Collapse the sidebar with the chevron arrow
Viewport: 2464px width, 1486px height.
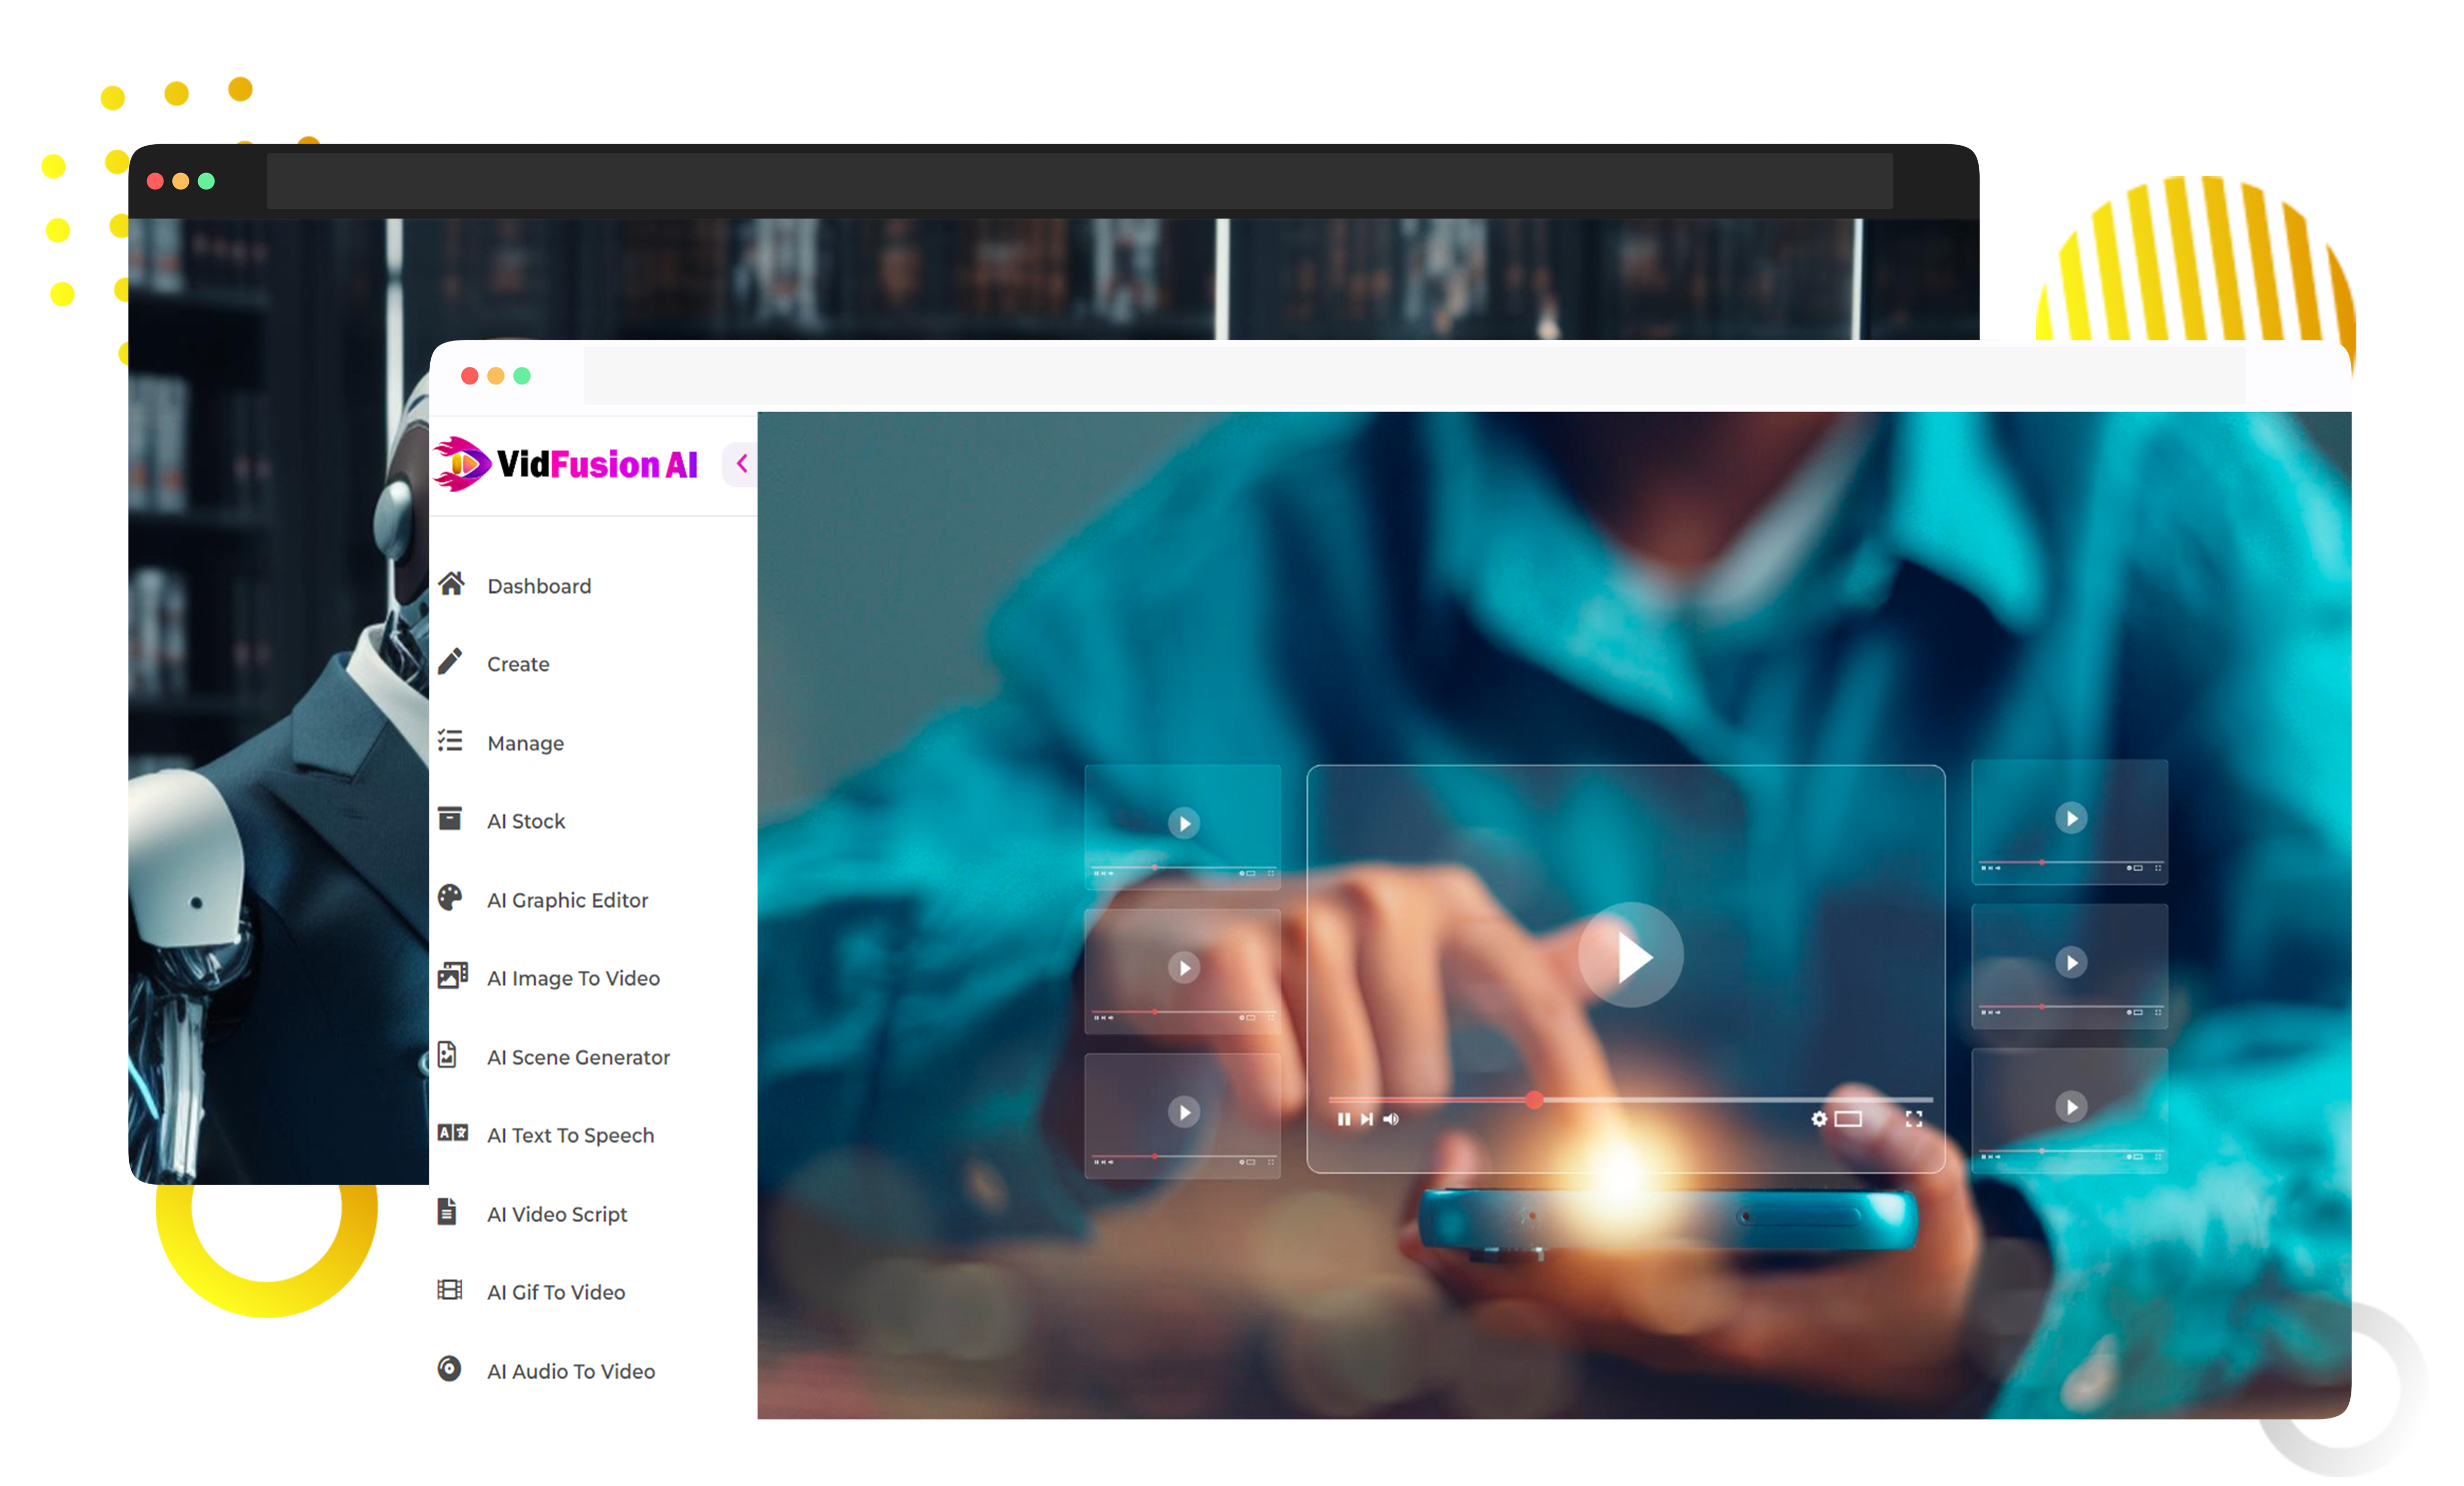coord(742,464)
